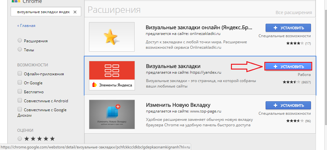Image resolution: width=327 pixels, height=150 pixels.
Task: Click Специальные возможности under Изменить Новую Вкладку
Action: click(x=285, y=113)
